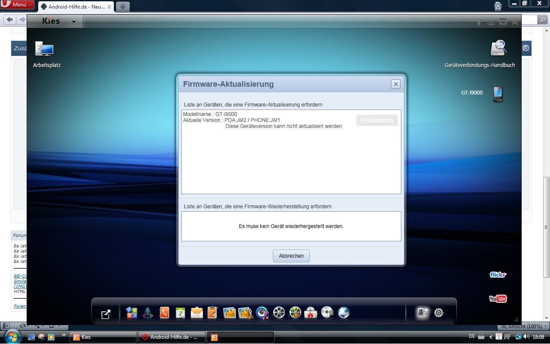Open Kies settings gear icon

pos(439,313)
